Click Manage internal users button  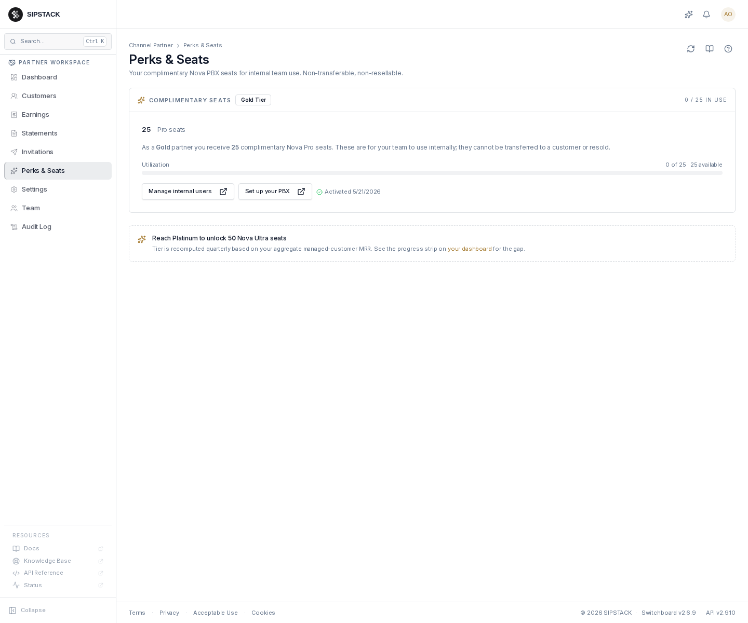point(188,192)
